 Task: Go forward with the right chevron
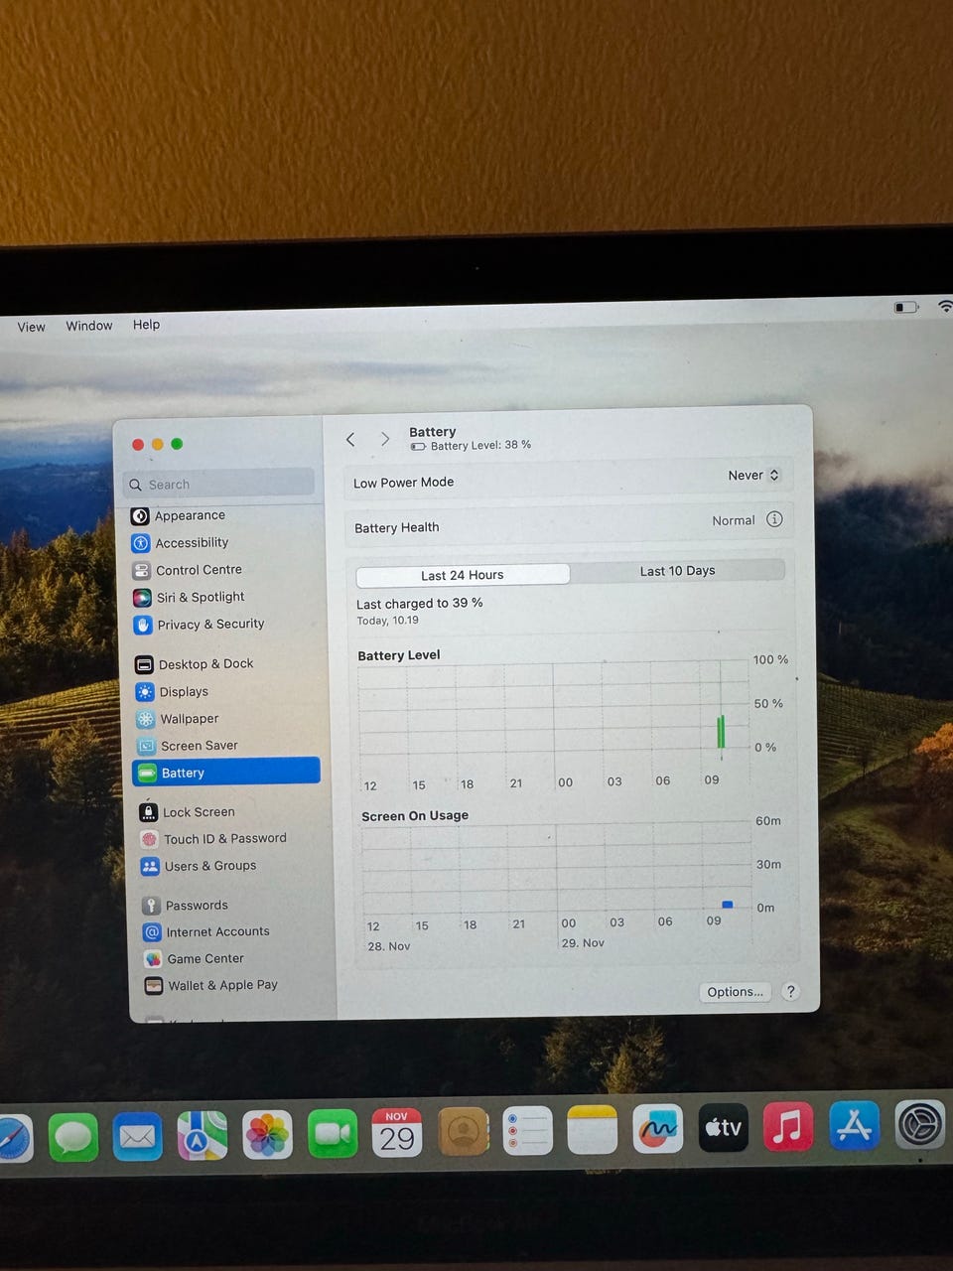(385, 439)
